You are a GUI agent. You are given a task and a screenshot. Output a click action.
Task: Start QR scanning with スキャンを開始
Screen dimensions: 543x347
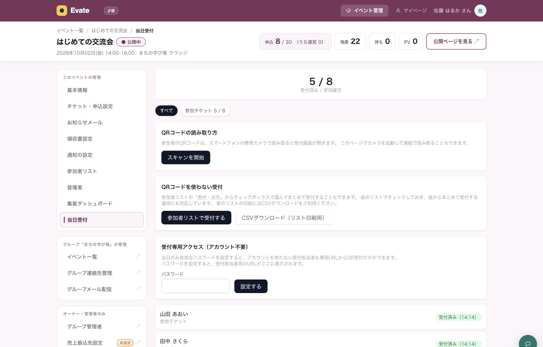pyautogui.click(x=186, y=158)
